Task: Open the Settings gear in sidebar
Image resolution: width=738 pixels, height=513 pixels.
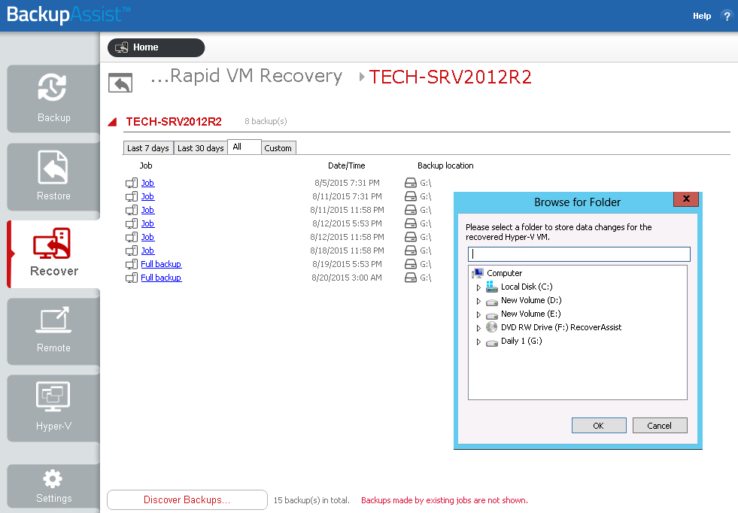Action: click(53, 486)
